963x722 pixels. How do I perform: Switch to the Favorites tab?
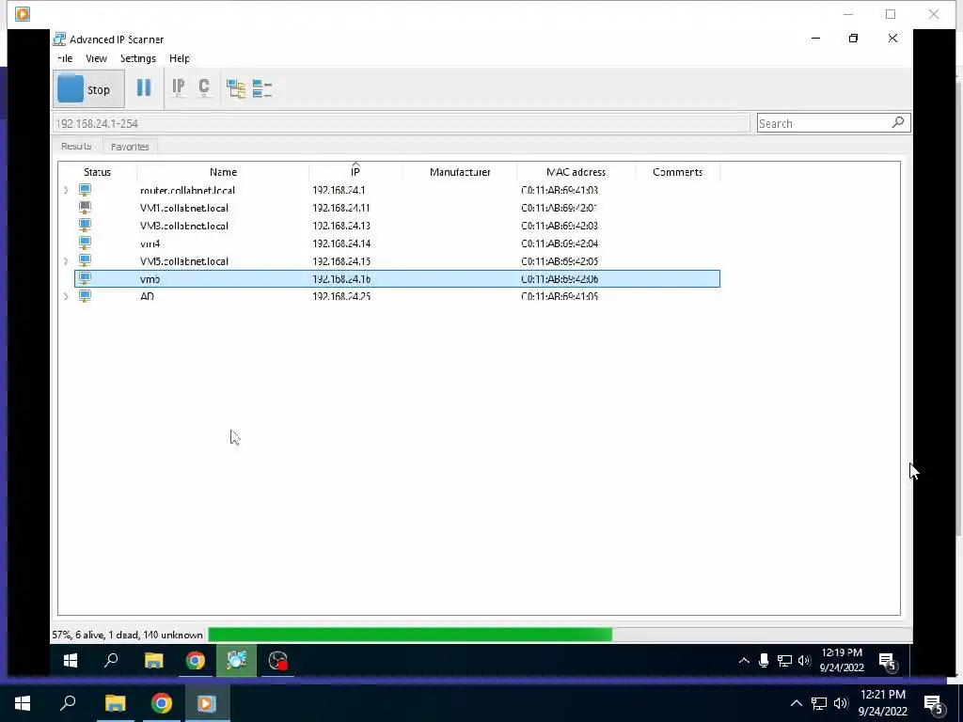(x=130, y=147)
